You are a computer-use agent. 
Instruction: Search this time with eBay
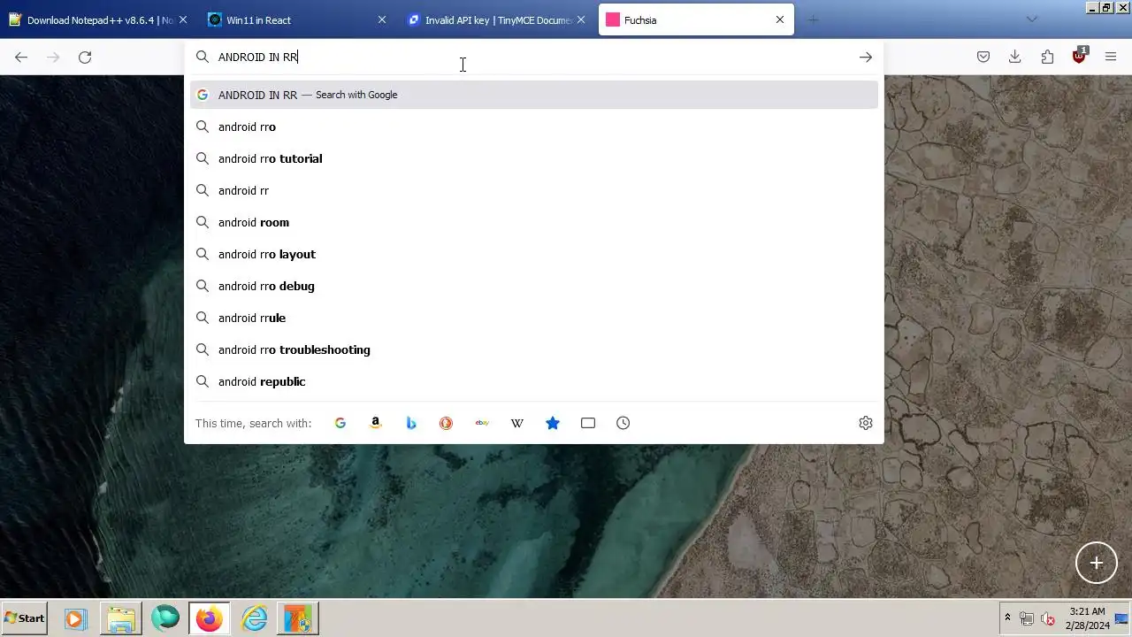tap(482, 423)
